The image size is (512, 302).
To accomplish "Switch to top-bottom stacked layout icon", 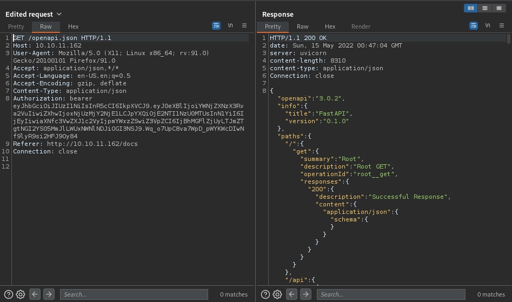I will (485, 8).
